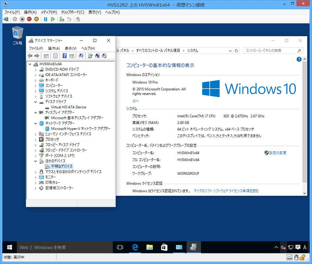Click the IME 'A' input indicator

(x=305, y=247)
